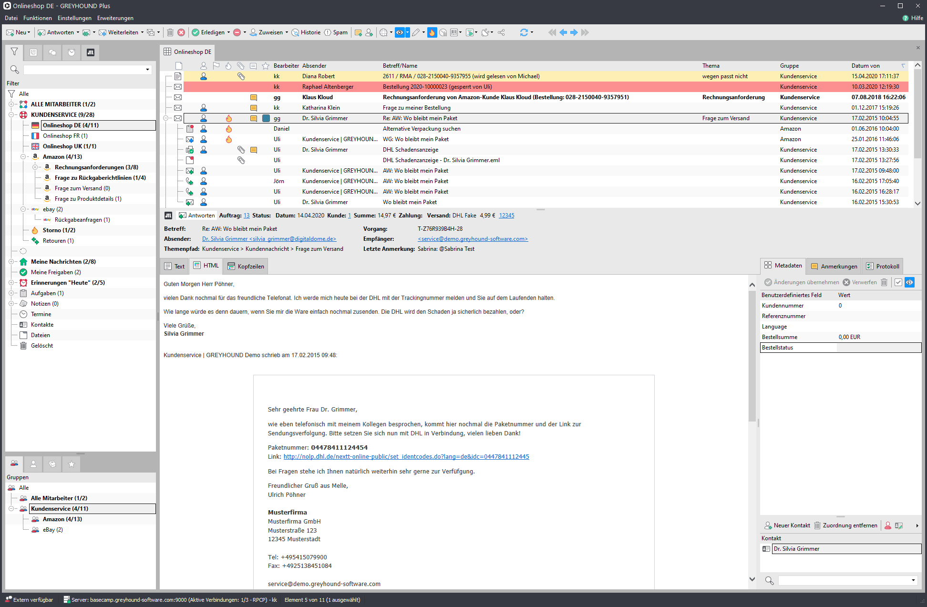The image size is (927, 607).
Task: Collapse the KUNDENSERVICE tree node
Action: [11, 115]
